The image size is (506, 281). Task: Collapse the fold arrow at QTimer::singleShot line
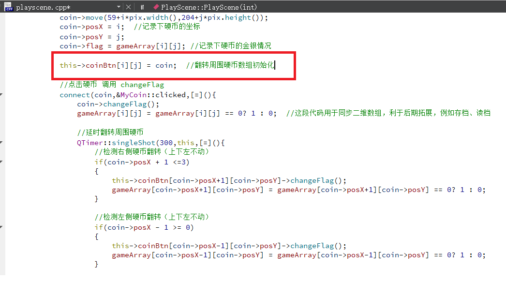(x=1, y=142)
